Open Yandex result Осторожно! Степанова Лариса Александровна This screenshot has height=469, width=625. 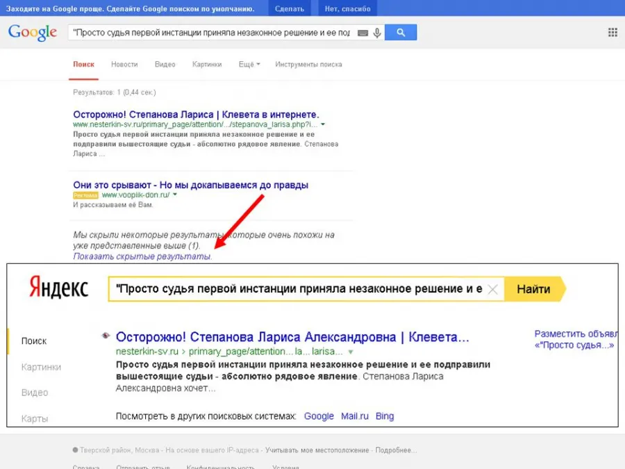[x=292, y=337]
